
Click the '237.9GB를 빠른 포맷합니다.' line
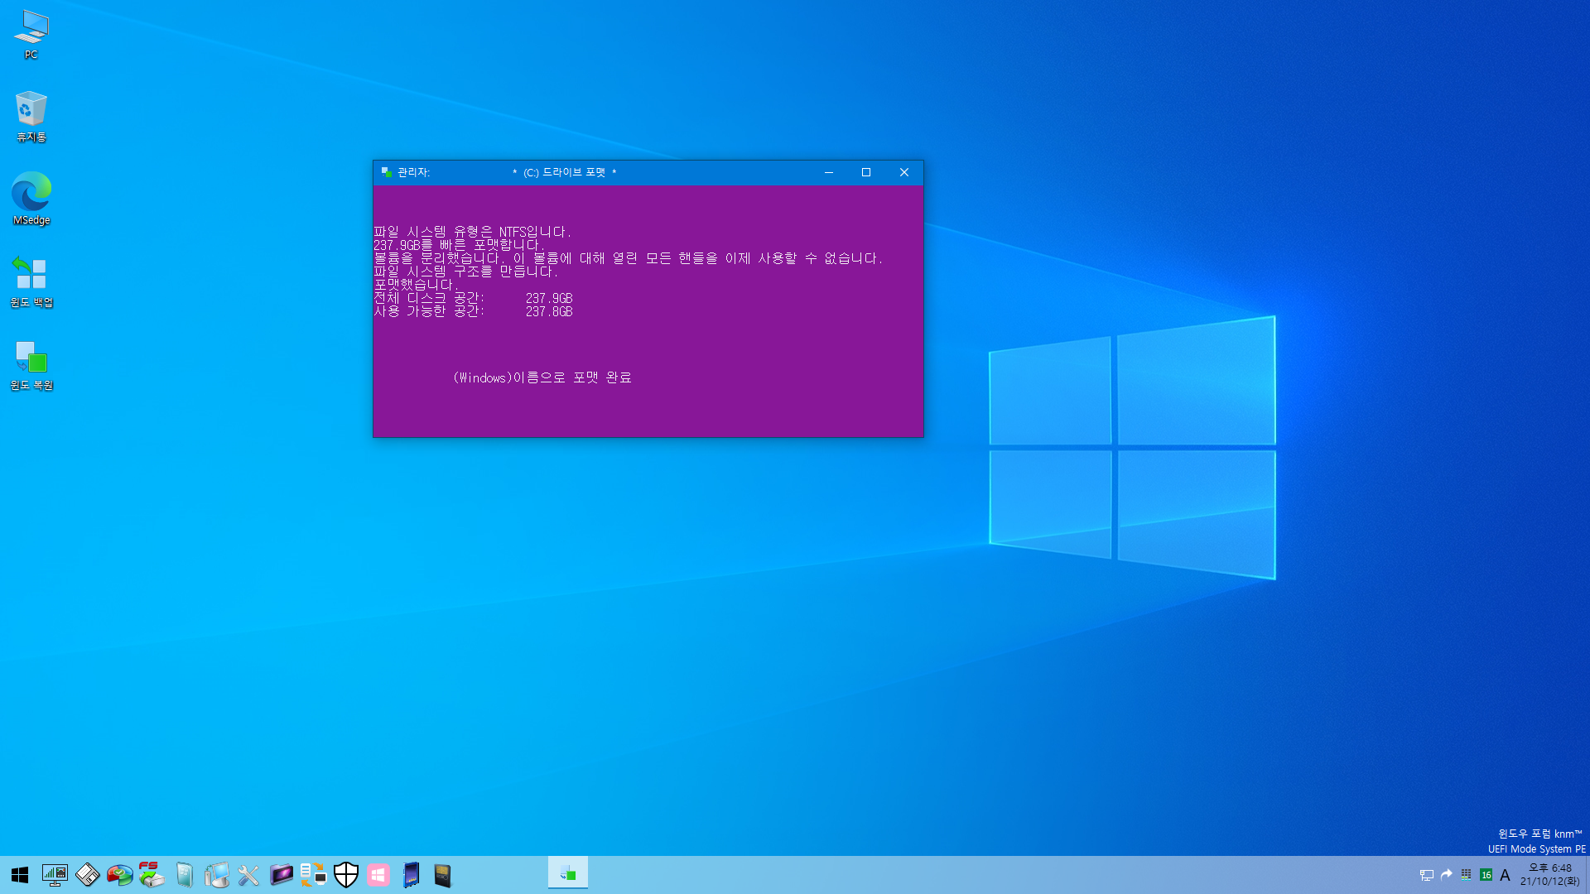tap(460, 245)
